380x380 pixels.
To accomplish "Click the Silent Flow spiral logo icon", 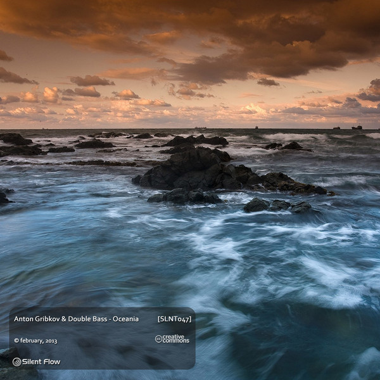I will pos(16,362).
